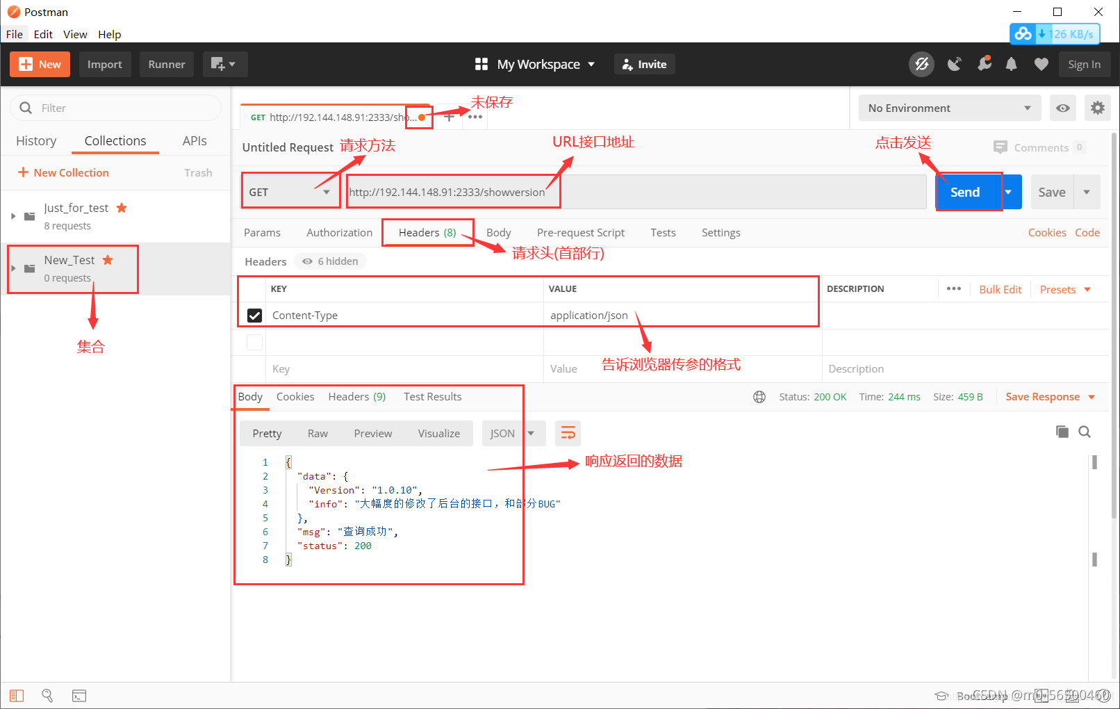Check the empty header row checkbox
Viewport: 1120px width, 709px height.
click(255, 342)
